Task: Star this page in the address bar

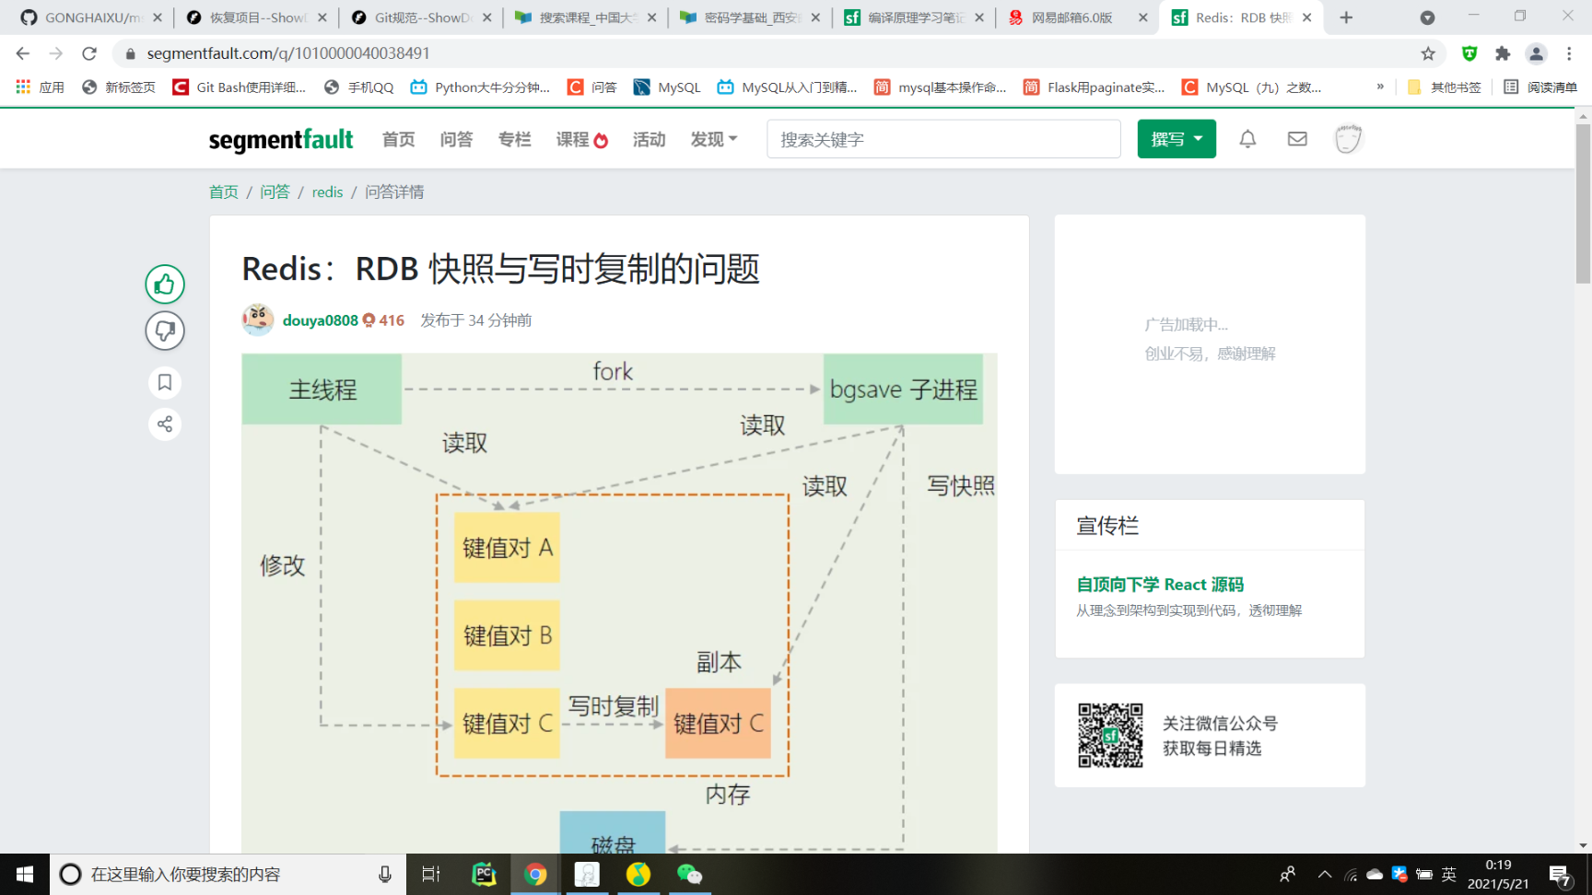Action: tap(1428, 53)
